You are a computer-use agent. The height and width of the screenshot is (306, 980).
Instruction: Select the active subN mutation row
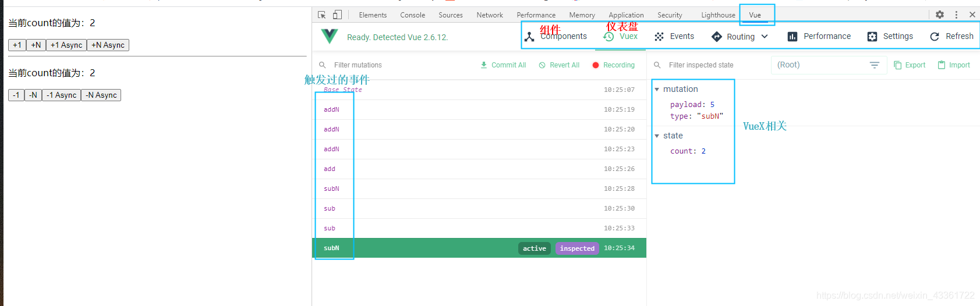coord(479,248)
